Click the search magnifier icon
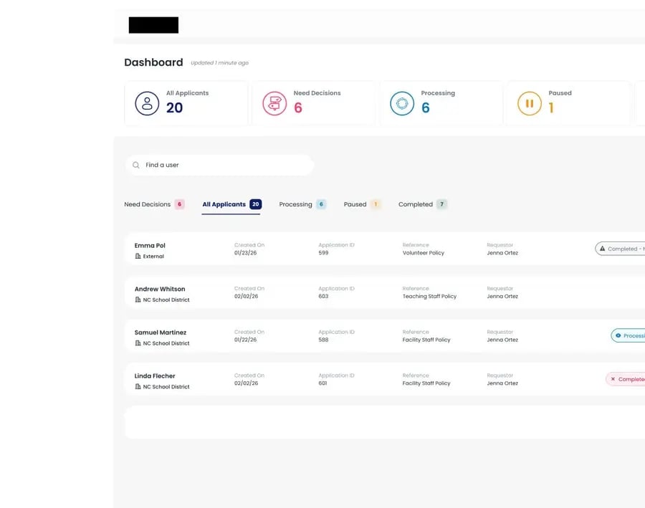Screen dimensions: 645x508 tap(135, 165)
